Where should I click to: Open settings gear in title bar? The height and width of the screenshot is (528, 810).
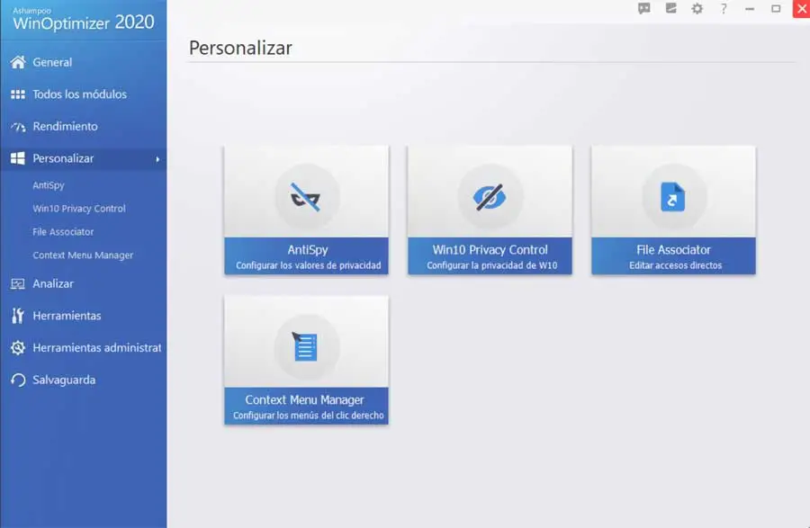coord(697,8)
